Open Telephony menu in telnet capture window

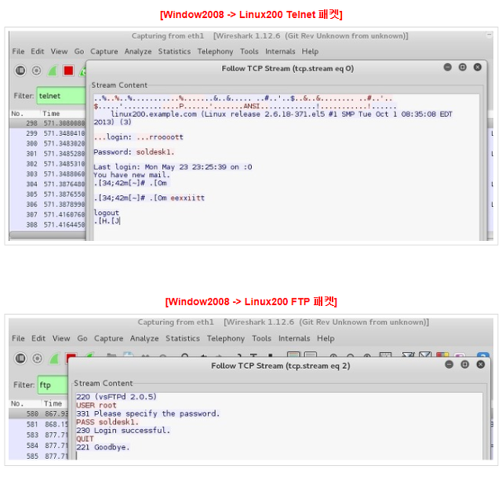click(215, 52)
